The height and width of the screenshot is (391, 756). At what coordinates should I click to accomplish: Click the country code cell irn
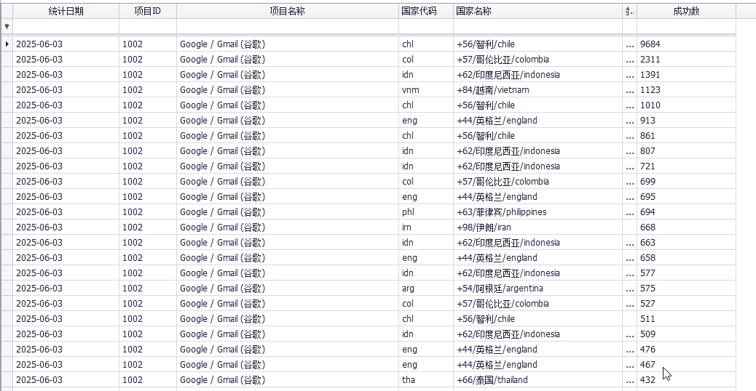pyautogui.click(x=426, y=227)
